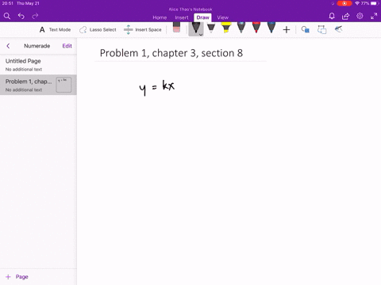This screenshot has width=381, height=285.
Task: Pick the red pen
Action: (x=256, y=28)
